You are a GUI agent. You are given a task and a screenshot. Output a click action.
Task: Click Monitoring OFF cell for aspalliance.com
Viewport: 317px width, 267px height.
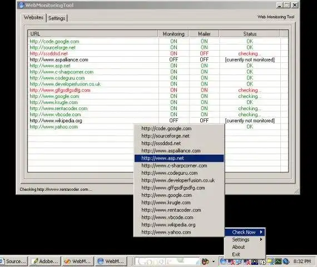[174, 60]
